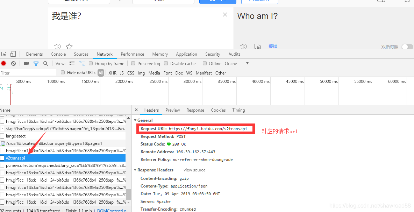Select the st.gif request row

(63, 129)
